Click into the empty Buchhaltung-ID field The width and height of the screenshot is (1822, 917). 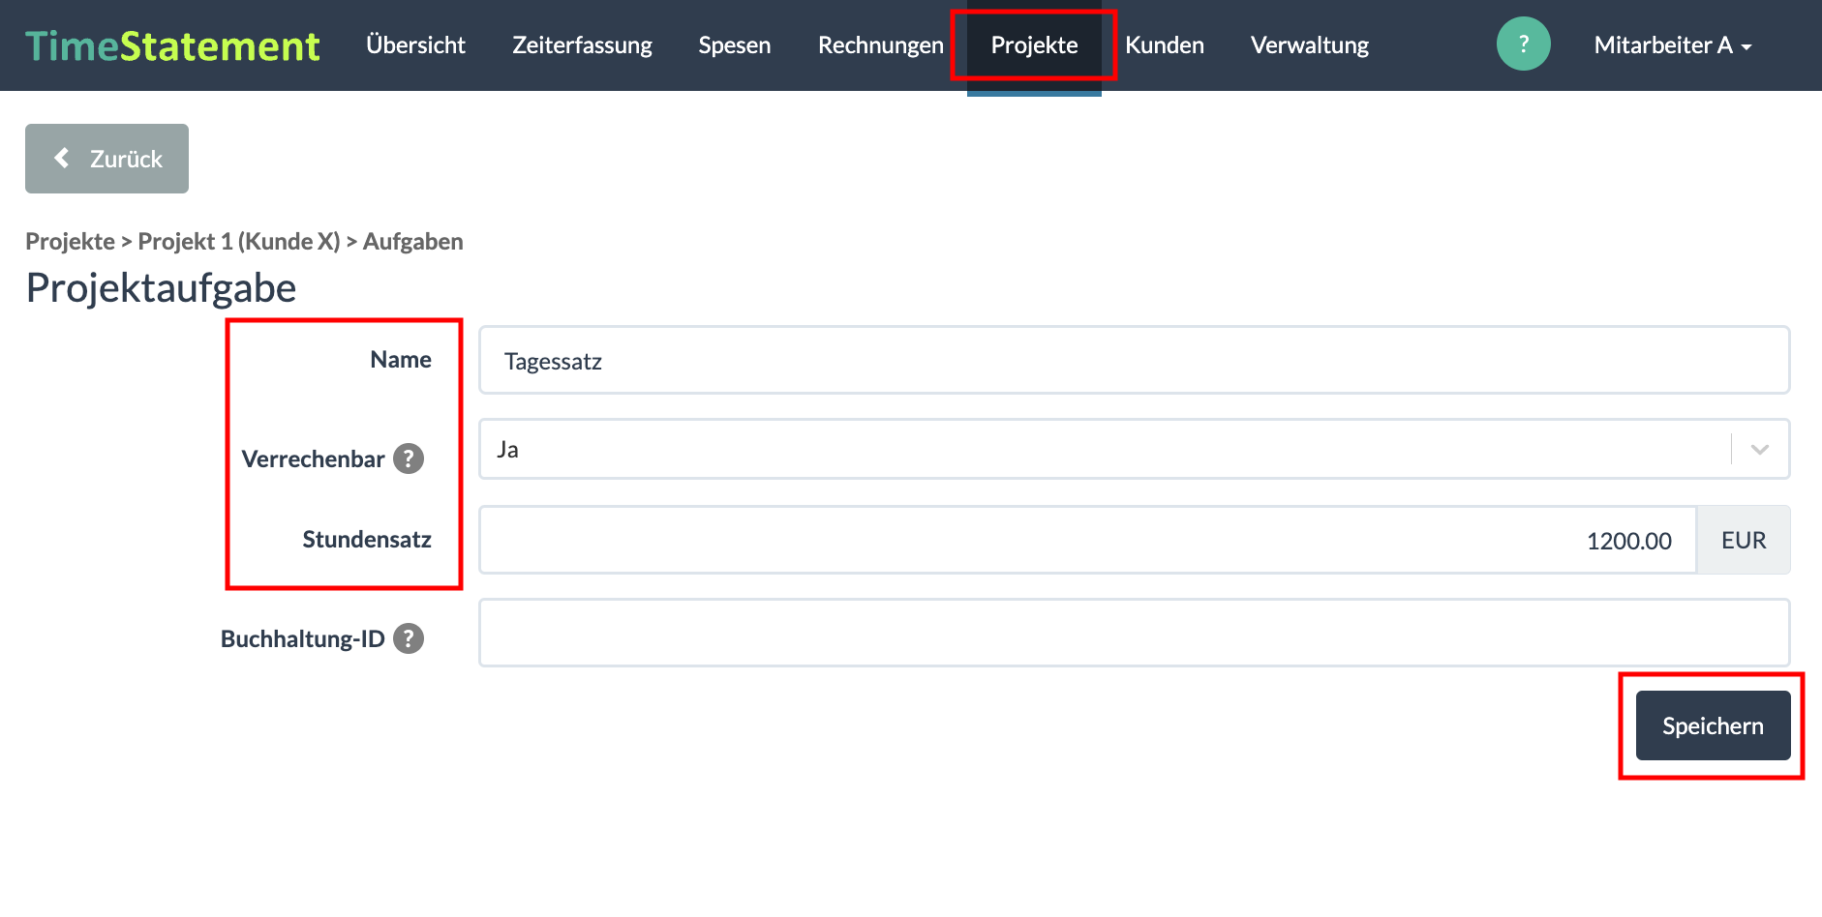tap(1134, 633)
